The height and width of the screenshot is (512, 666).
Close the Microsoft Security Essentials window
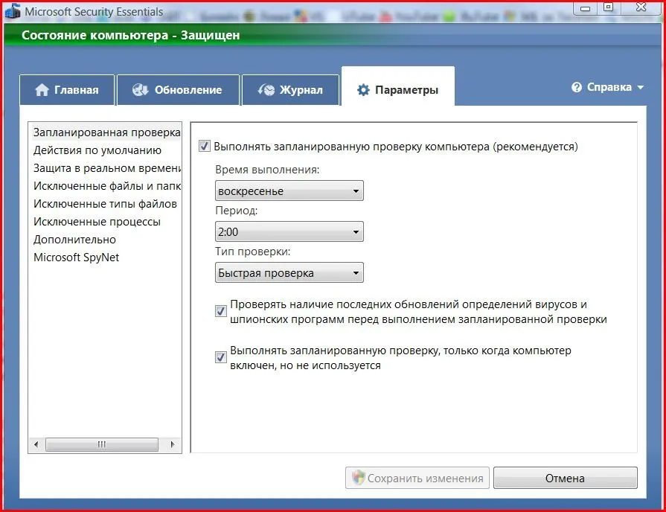(x=641, y=8)
